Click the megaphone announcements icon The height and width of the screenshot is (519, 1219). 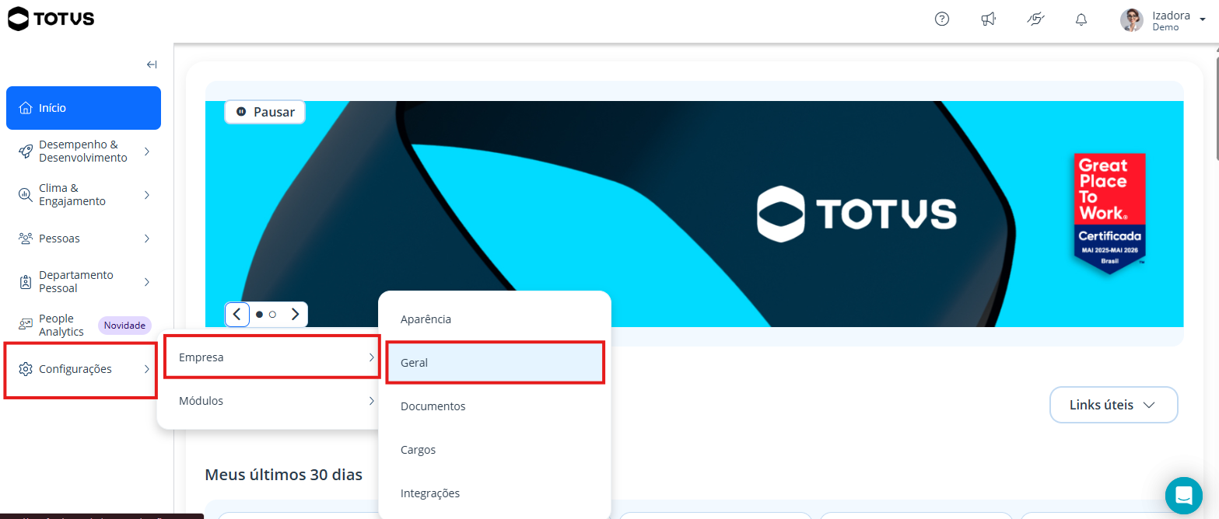989,19
